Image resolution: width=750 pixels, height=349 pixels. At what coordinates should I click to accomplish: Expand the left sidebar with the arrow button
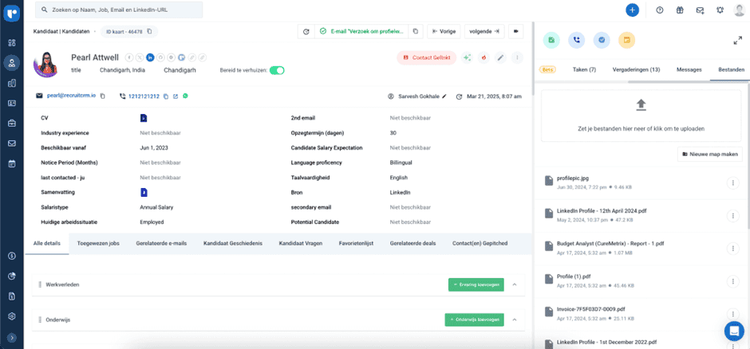pyautogui.click(x=12, y=338)
